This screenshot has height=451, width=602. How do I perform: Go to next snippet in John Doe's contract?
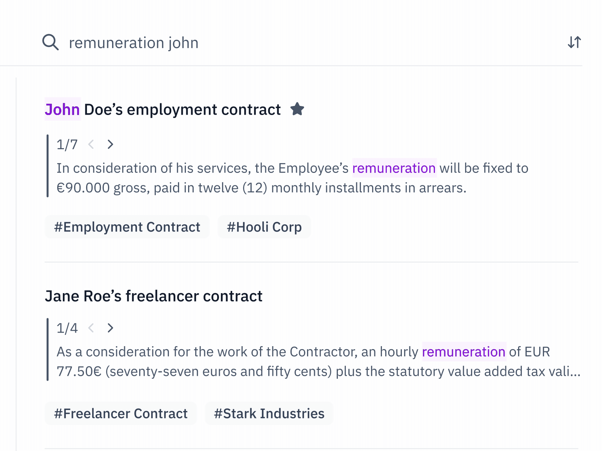110,144
